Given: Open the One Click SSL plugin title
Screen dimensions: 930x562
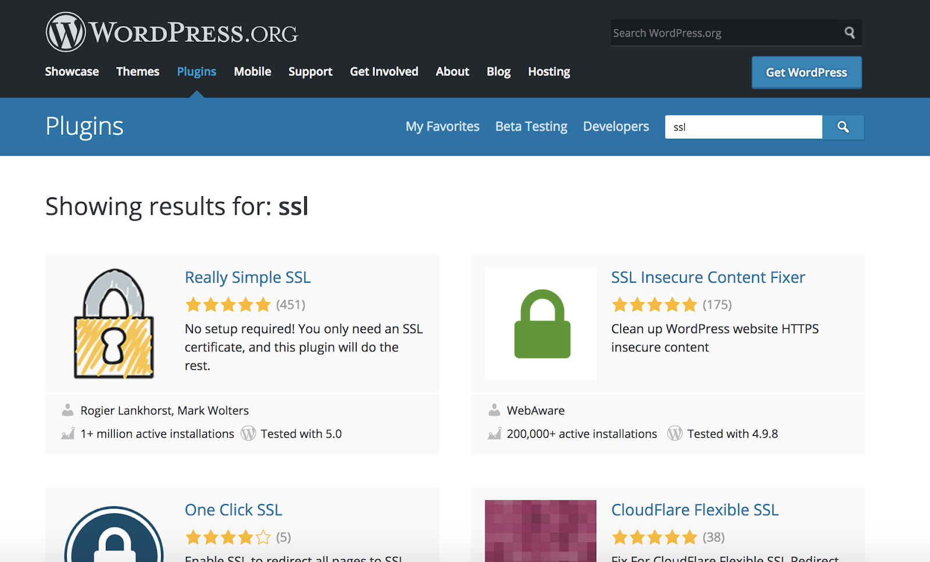Looking at the screenshot, I should pyautogui.click(x=234, y=510).
